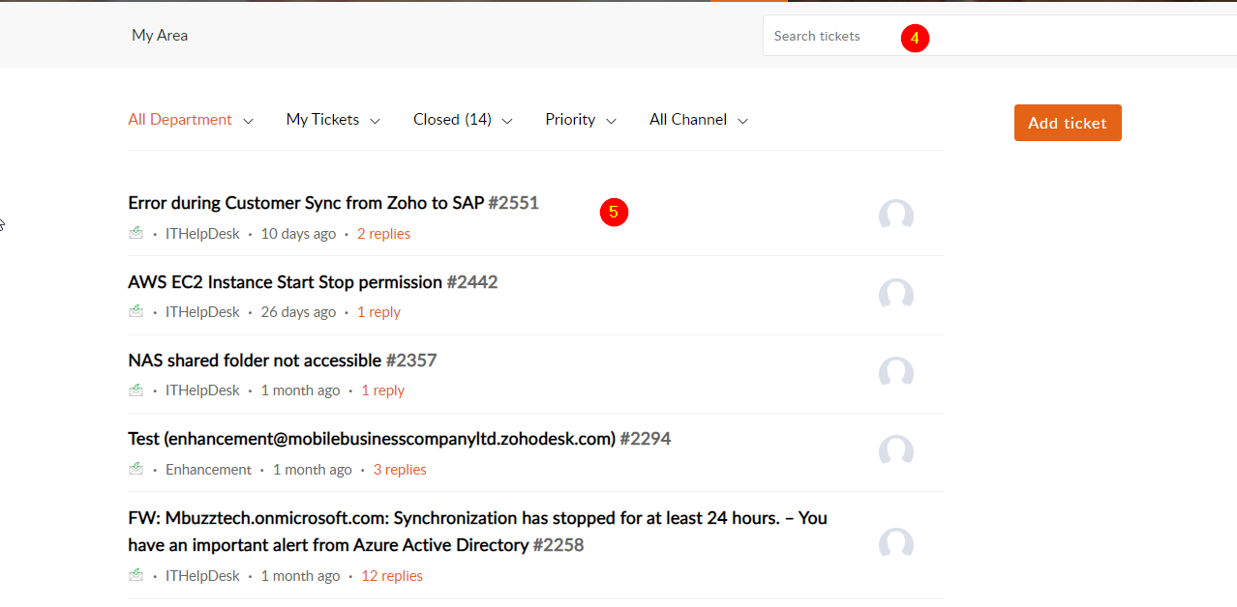Screen dimensions: 1237x607
Task: Click the email channel icon on ticket #2357
Action: coord(136,390)
